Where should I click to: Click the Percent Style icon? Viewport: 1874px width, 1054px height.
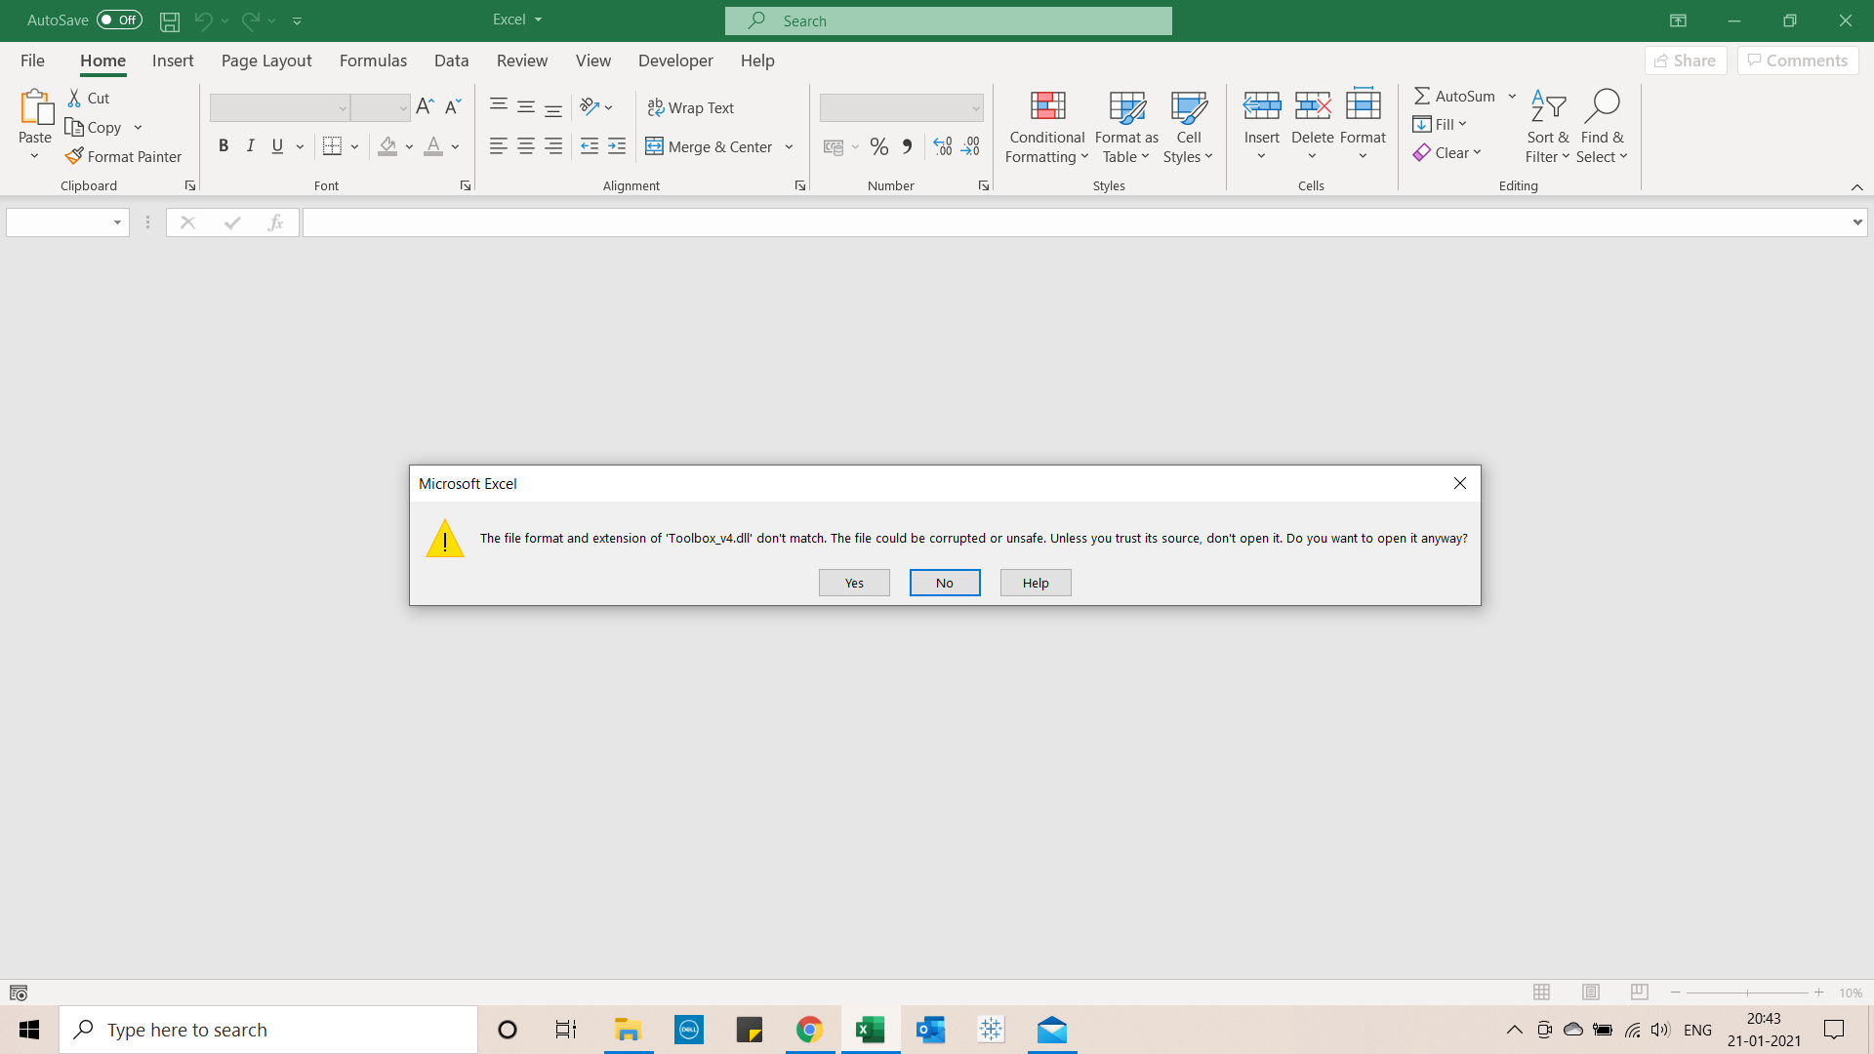coord(878,147)
